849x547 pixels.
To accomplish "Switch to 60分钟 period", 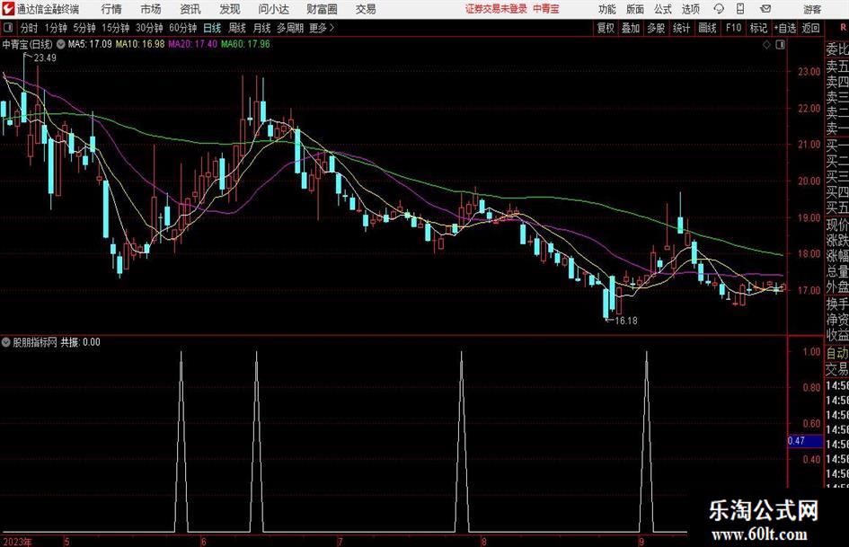I will pos(183,28).
